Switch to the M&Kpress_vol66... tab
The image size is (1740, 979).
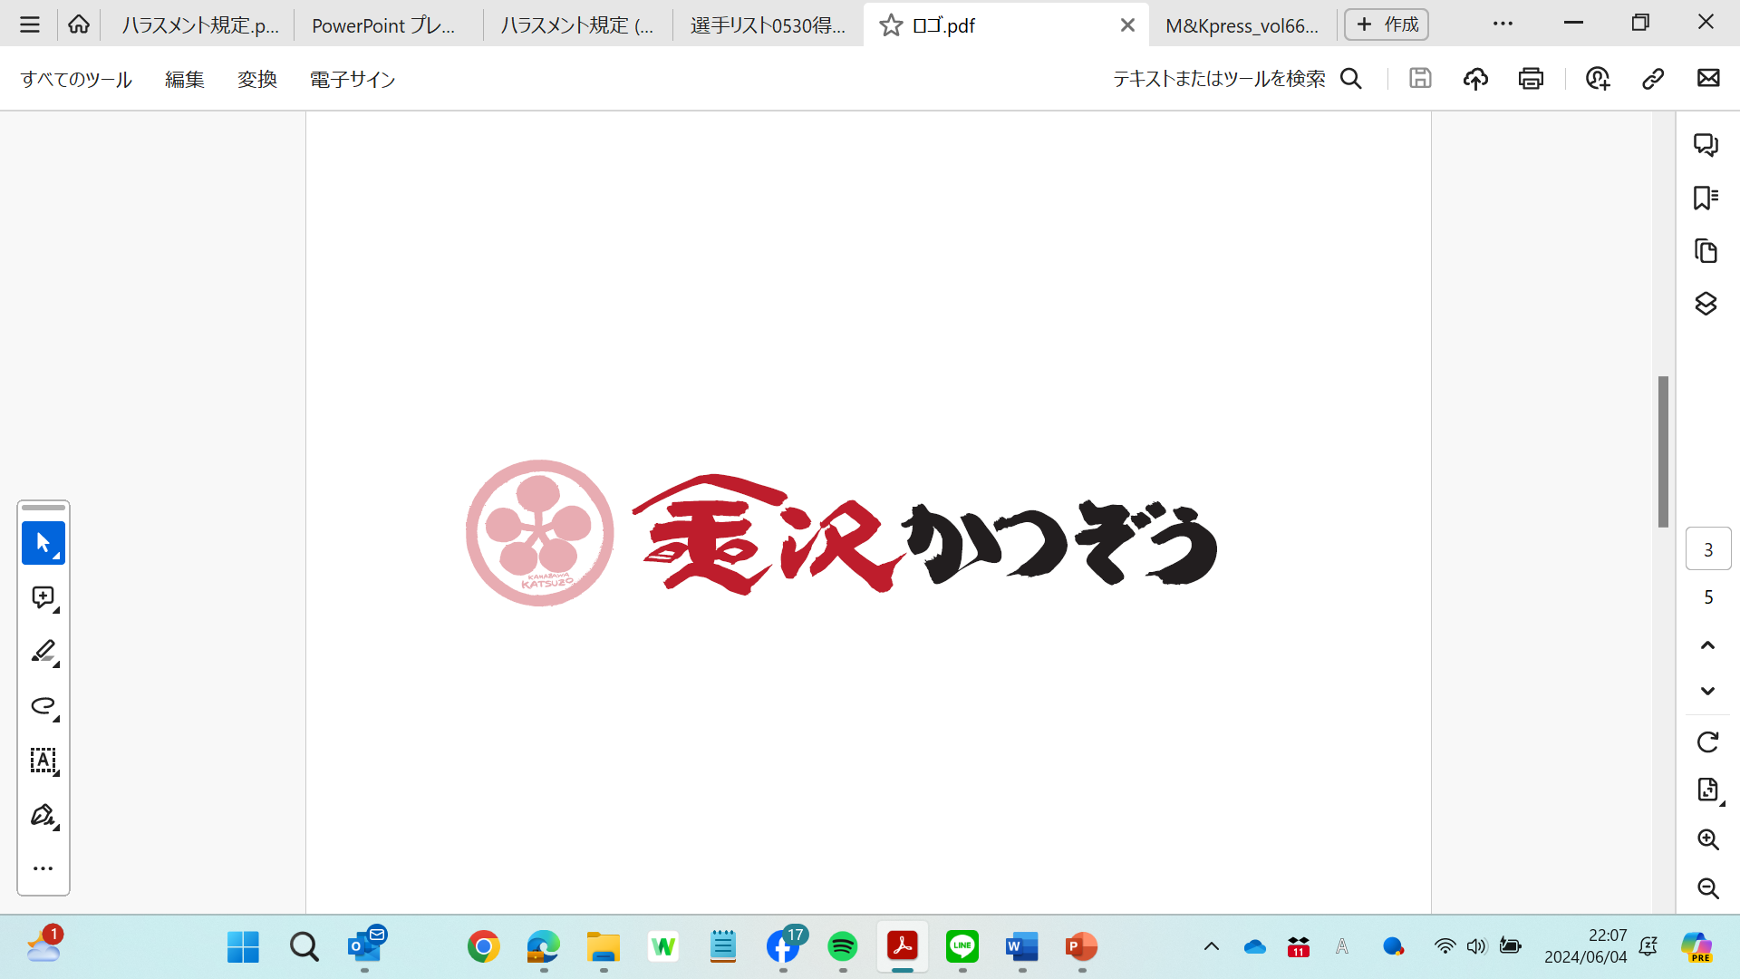1242,25
